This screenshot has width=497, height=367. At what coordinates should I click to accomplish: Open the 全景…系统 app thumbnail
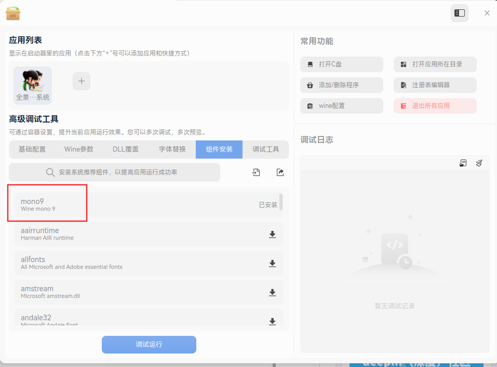point(33,85)
